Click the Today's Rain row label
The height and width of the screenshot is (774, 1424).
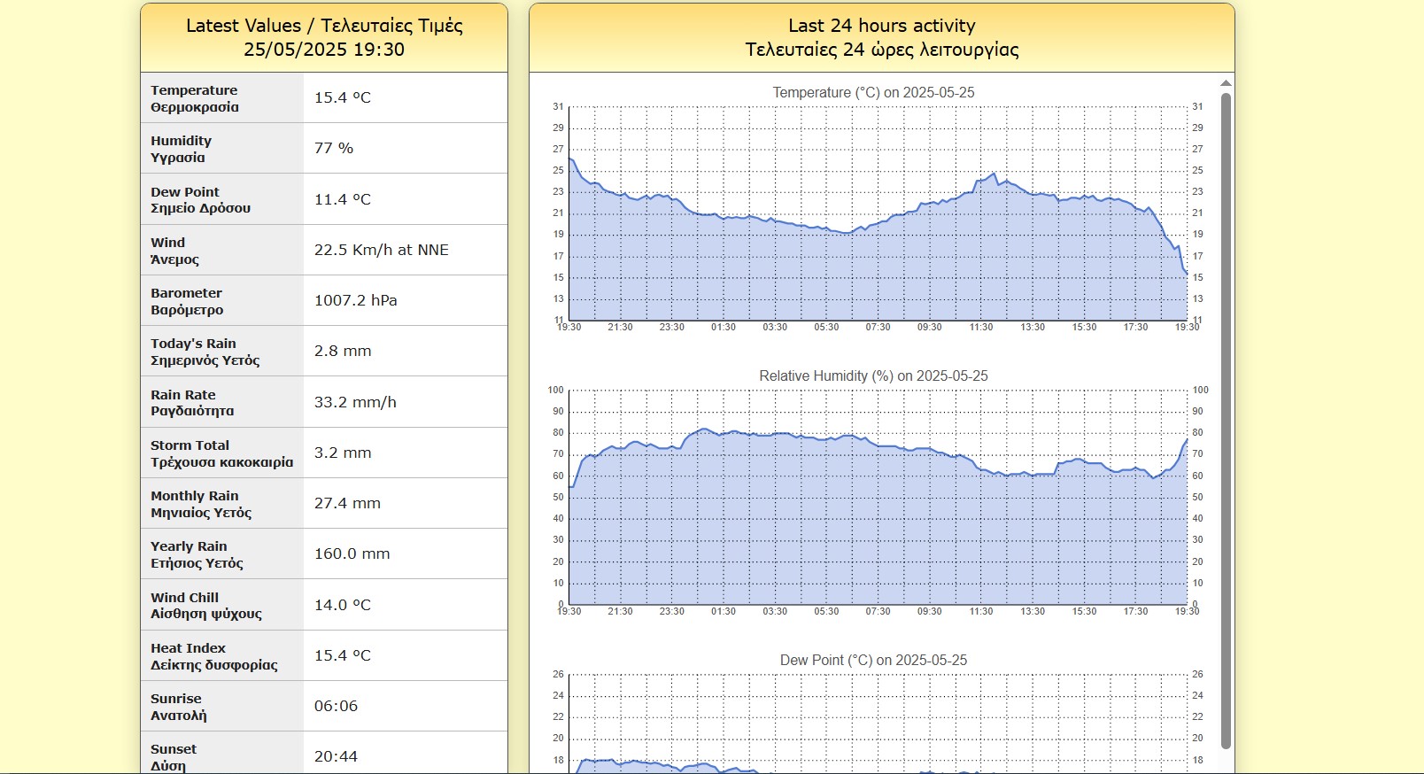[205, 352]
